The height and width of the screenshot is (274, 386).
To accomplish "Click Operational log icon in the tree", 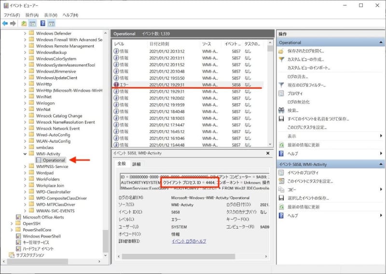I will click(39, 160).
